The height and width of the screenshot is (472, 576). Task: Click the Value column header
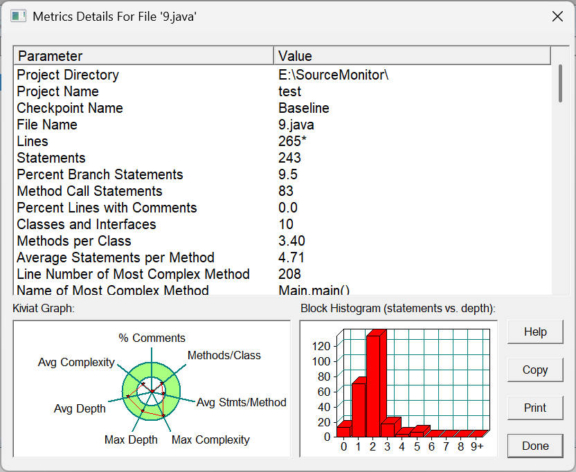pos(412,56)
